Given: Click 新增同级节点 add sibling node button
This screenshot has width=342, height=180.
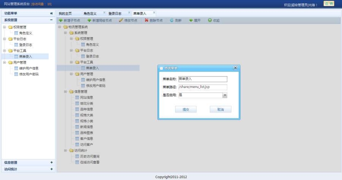Looking at the screenshot, I should [x=100, y=20].
